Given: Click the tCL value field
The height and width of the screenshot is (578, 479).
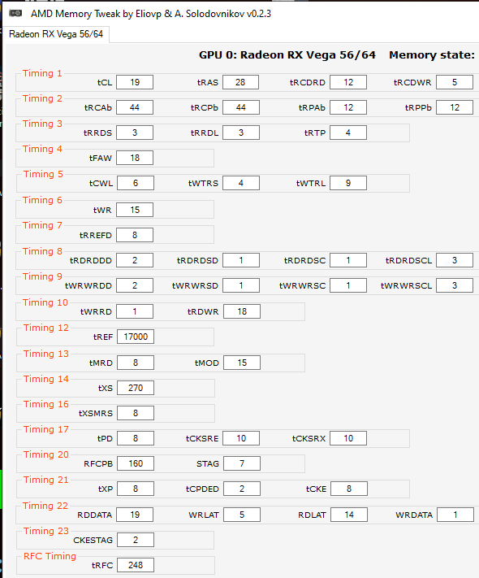Looking at the screenshot, I should (x=135, y=82).
